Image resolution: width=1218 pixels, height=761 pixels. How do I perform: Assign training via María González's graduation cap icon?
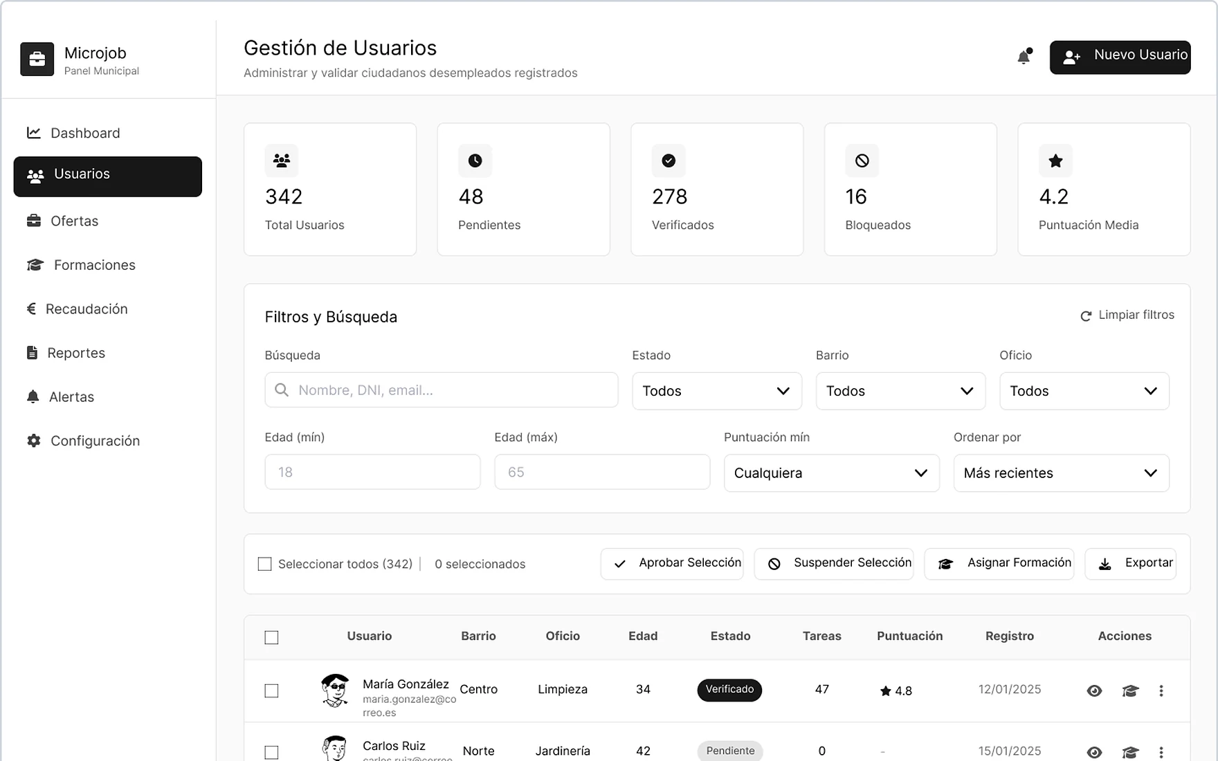(1130, 690)
